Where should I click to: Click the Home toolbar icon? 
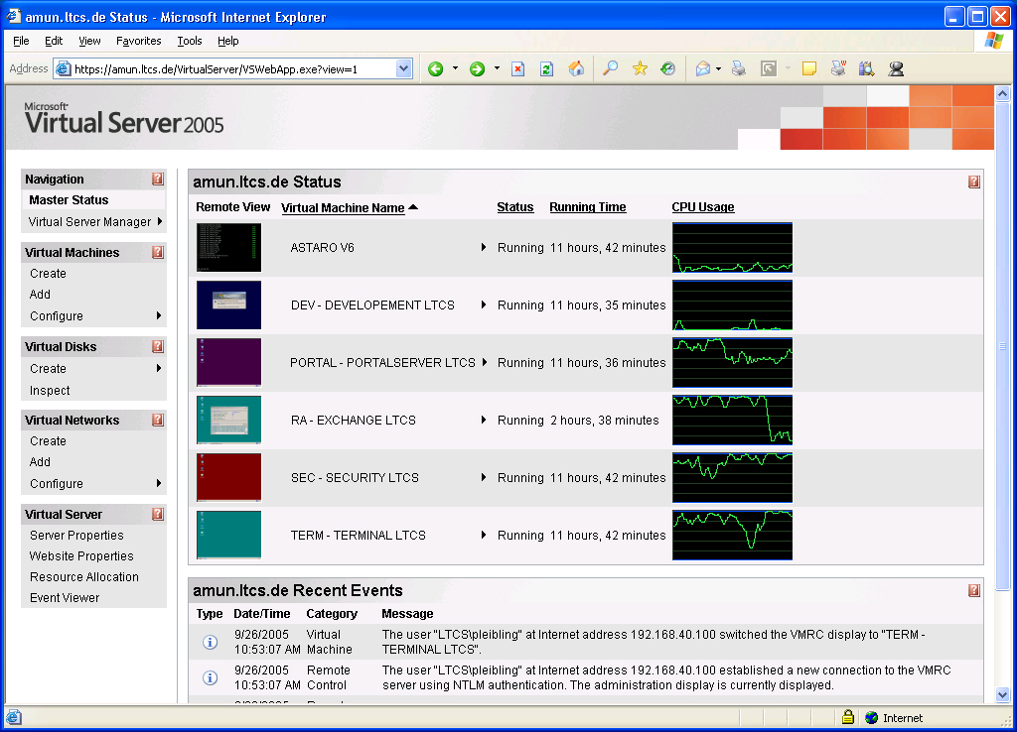point(576,68)
